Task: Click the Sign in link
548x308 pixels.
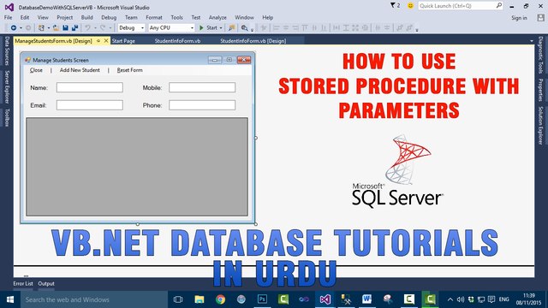Action: coord(519,18)
